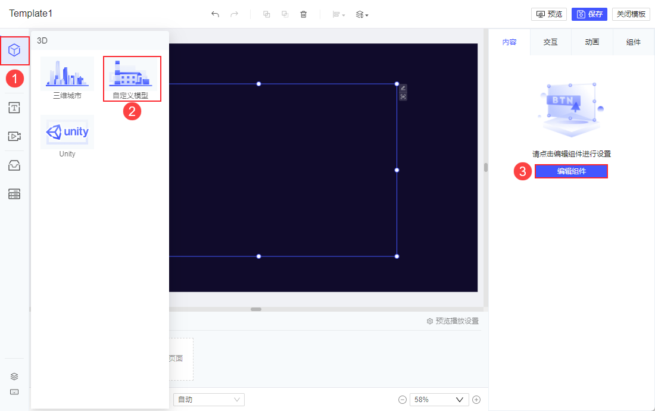Zoom in with the plus icon
This screenshot has width=655, height=411.
pyautogui.click(x=476, y=400)
